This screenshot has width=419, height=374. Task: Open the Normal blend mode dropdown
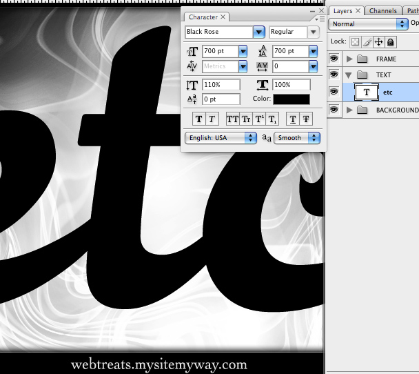[x=368, y=24]
